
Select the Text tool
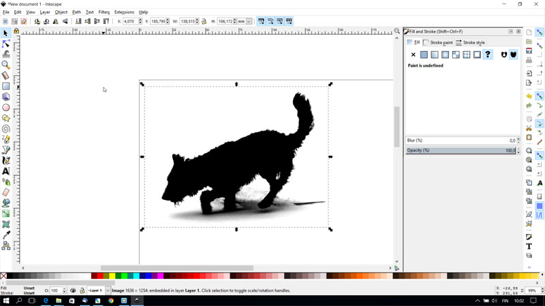(x=5, y=171)
